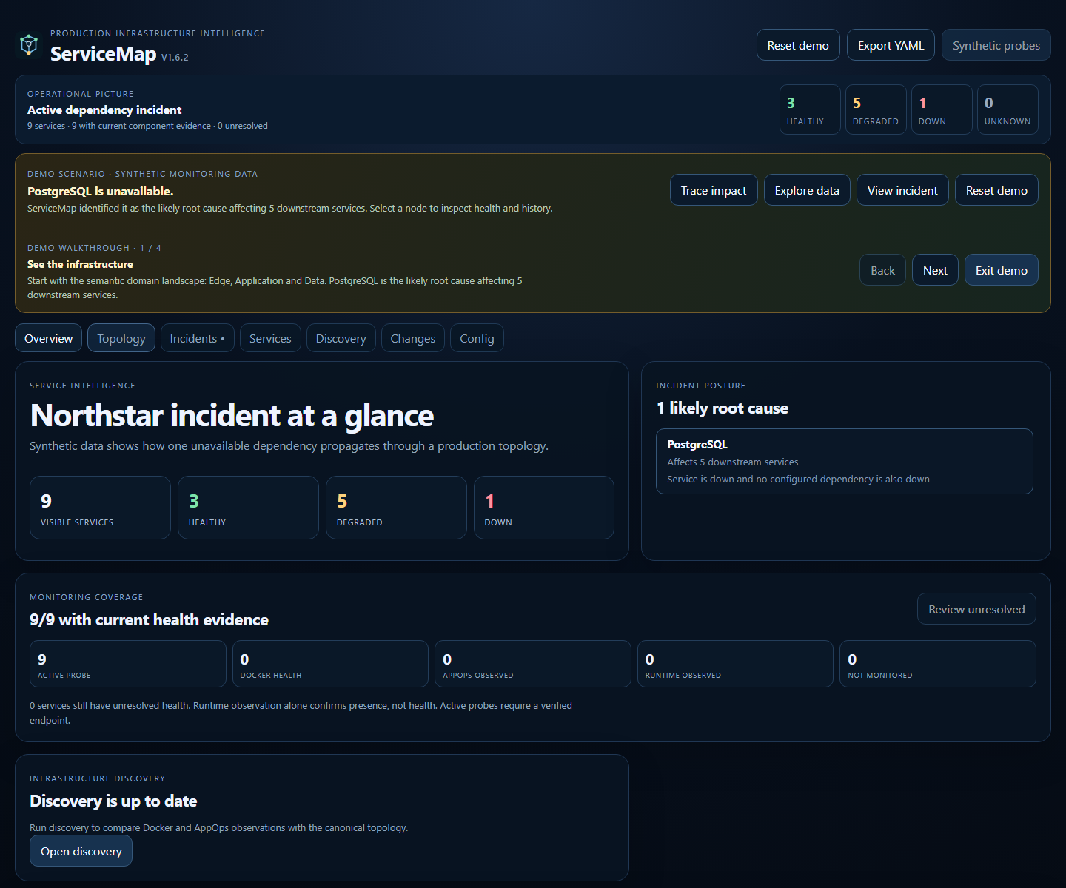Select the PostgreSQL root cause card
The width and height of the screenshot is (1066, 888).
click(844, 461)
